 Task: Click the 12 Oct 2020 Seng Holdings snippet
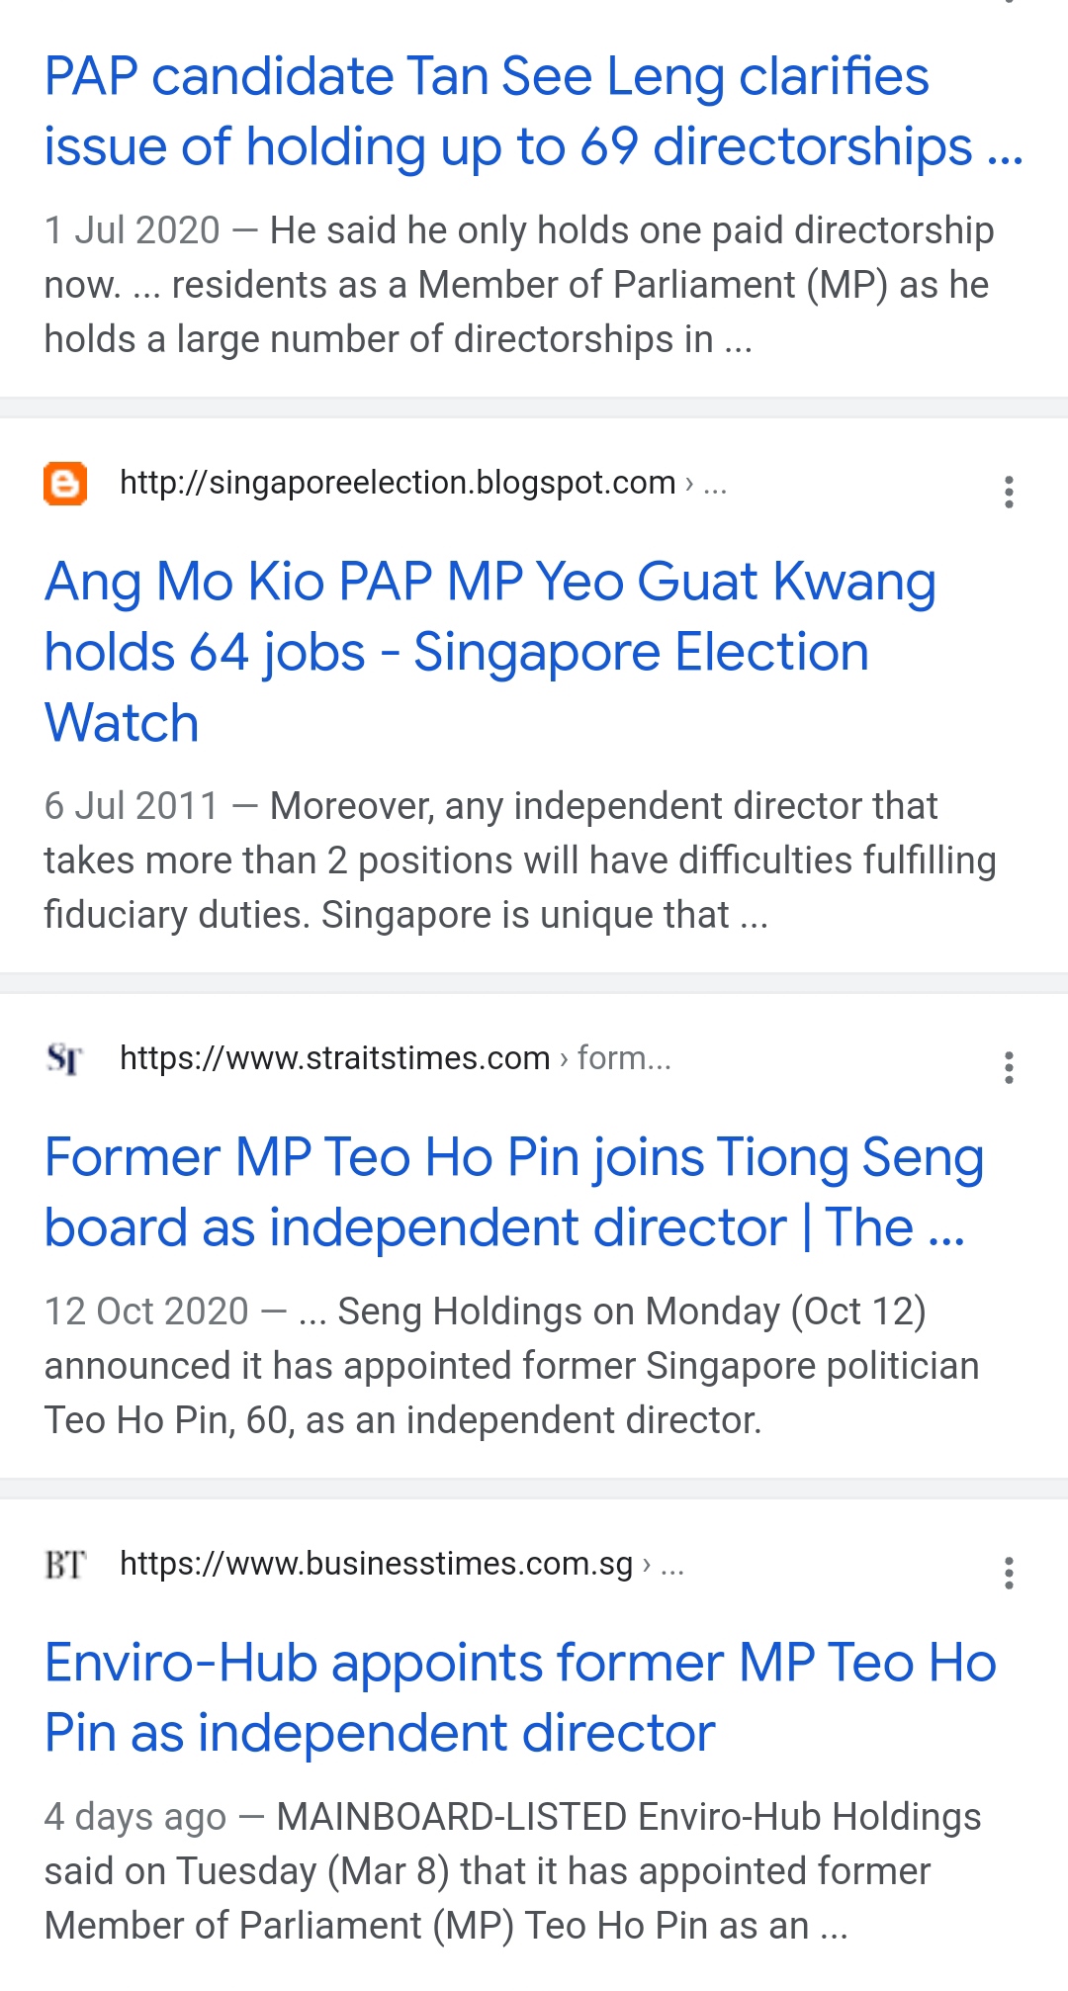pos(511,1366)
